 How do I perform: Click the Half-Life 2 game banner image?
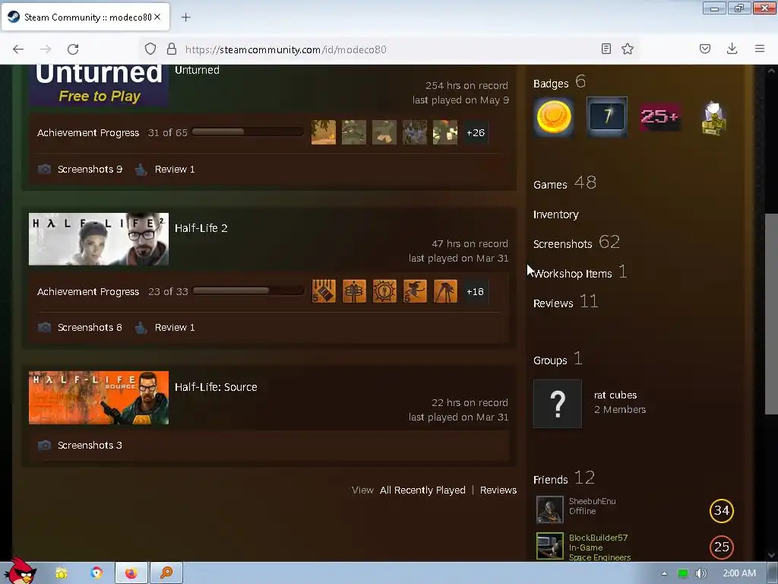coord(99,240)
